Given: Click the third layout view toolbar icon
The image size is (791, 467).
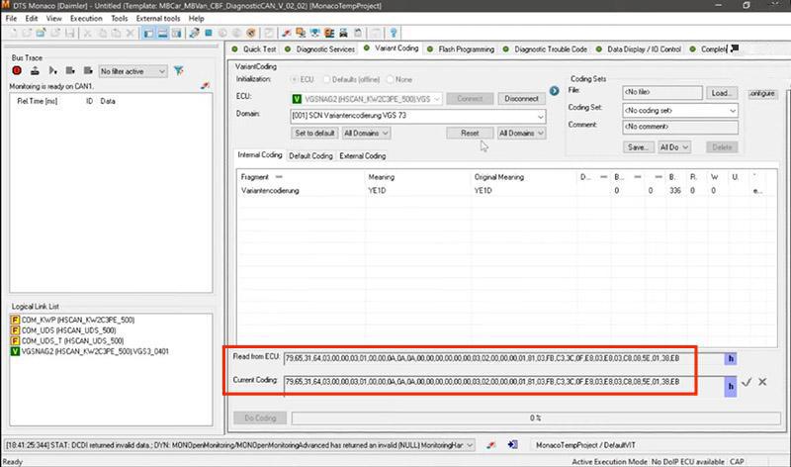Looking at the screenshot, I should coord(177,34).
